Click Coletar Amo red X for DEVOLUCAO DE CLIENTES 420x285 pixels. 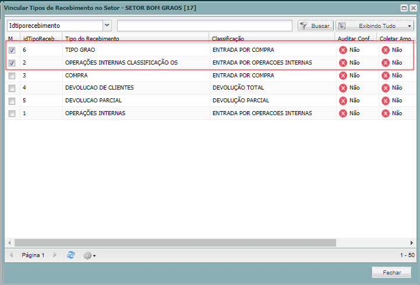386,88
